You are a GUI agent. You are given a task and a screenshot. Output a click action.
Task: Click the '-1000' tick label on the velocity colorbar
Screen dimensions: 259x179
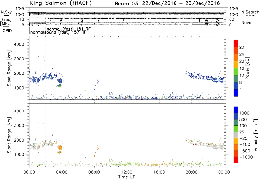246,157
